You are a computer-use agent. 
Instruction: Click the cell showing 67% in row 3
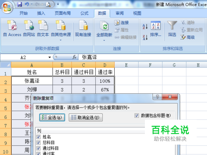(x=105, y=90)
